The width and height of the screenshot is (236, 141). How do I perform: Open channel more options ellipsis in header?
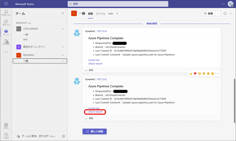pos(231,13)
